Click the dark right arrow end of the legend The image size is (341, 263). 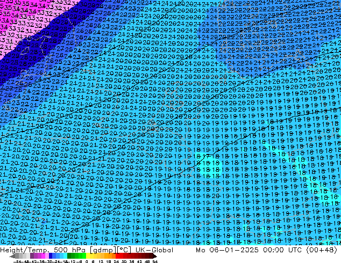tap(155, 256)
